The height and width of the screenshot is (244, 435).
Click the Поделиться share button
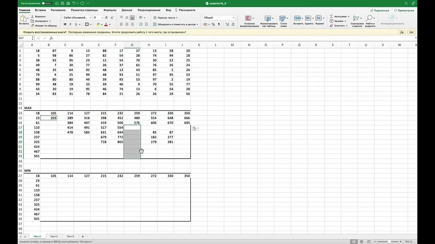click(x=380, y=11)
